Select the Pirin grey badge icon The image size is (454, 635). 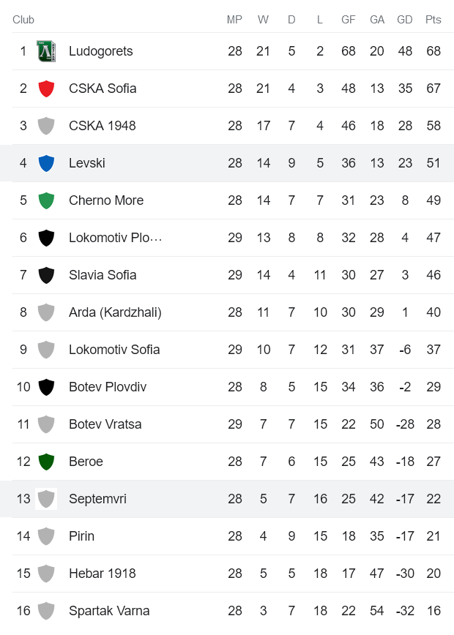pos(46,536)
